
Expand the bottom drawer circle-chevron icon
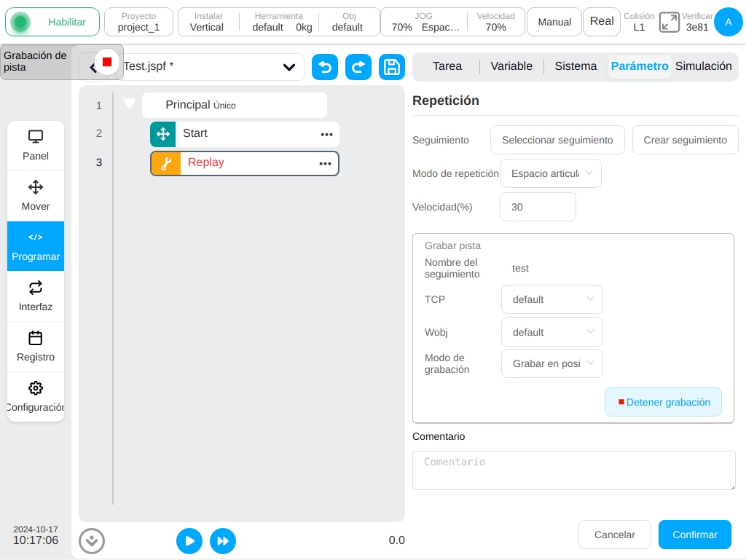(x=92, y=541)
